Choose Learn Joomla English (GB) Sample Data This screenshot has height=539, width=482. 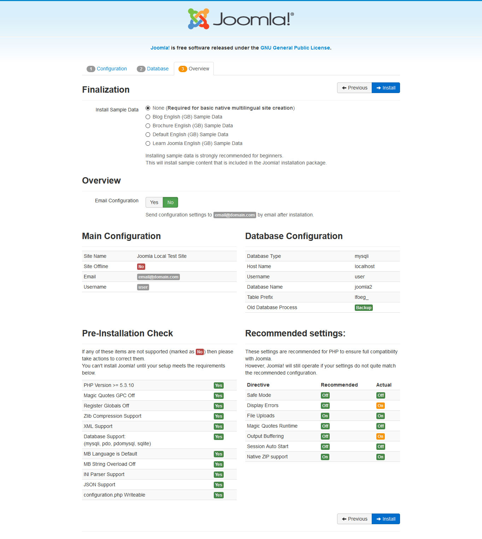148,143
